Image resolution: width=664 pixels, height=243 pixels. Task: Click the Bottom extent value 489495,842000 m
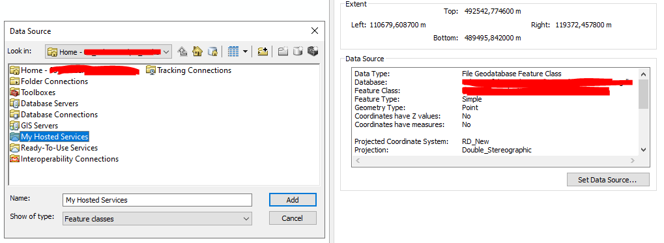coord(492,38)
